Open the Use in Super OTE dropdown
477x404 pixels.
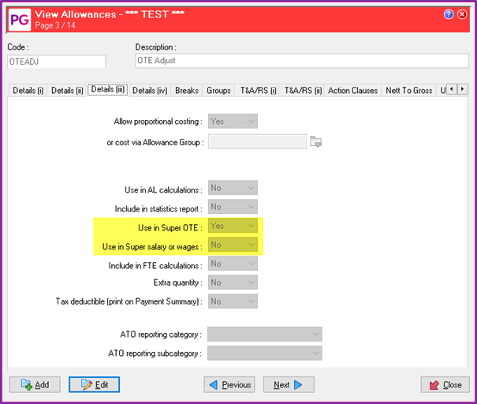(x=233, y=226)
